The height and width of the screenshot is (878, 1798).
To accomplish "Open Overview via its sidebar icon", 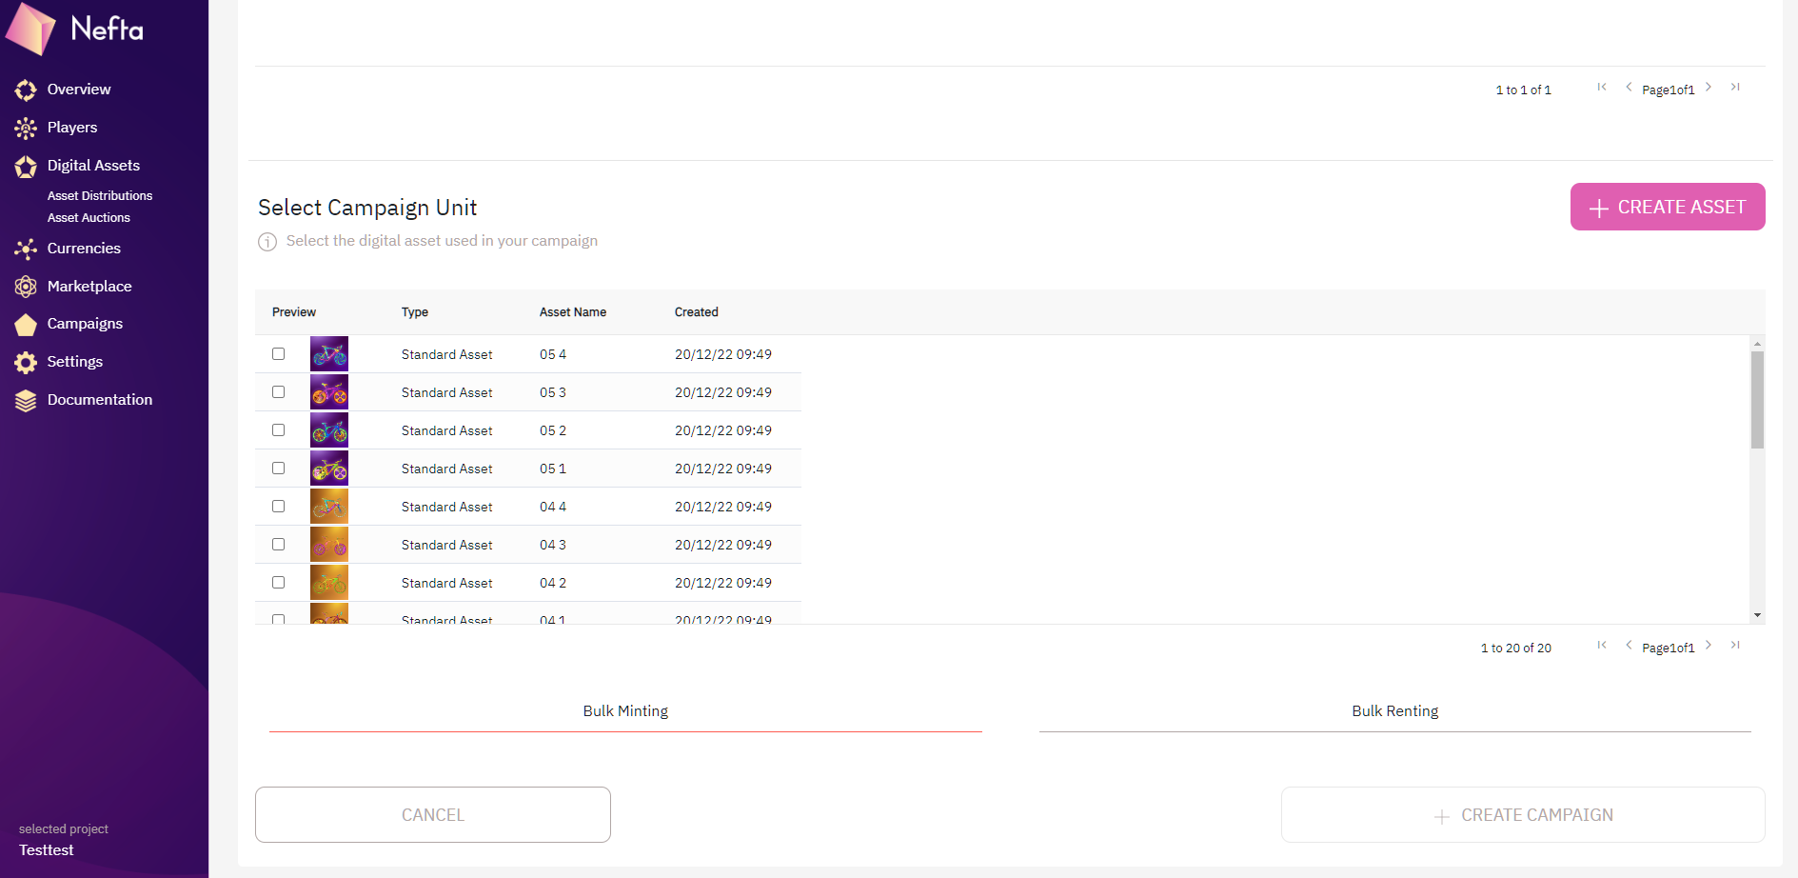I will click(26, 90).
